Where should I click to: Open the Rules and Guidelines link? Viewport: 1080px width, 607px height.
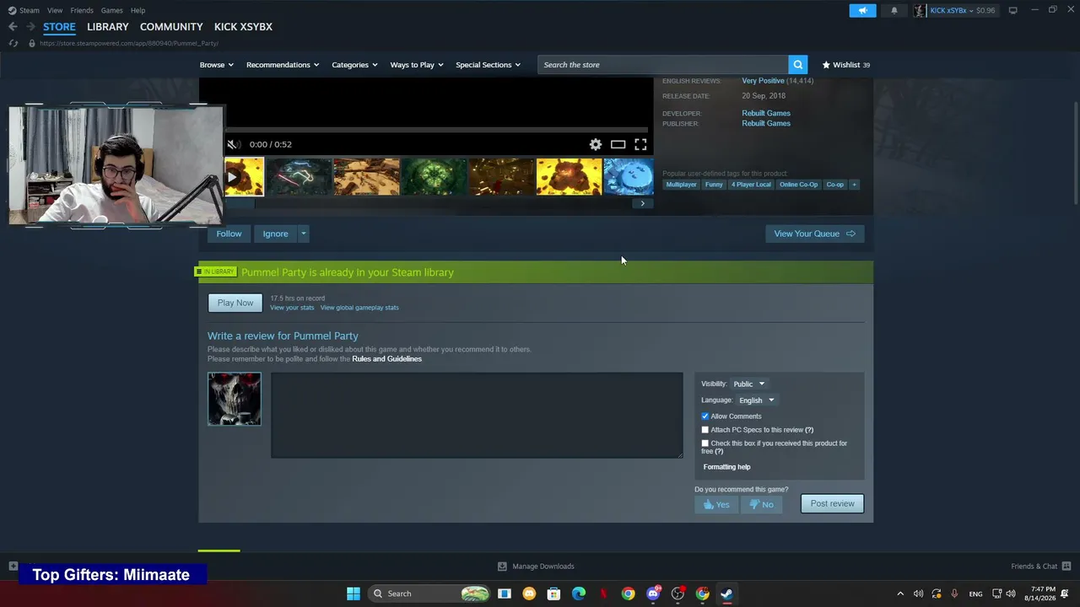click(386, 359)
